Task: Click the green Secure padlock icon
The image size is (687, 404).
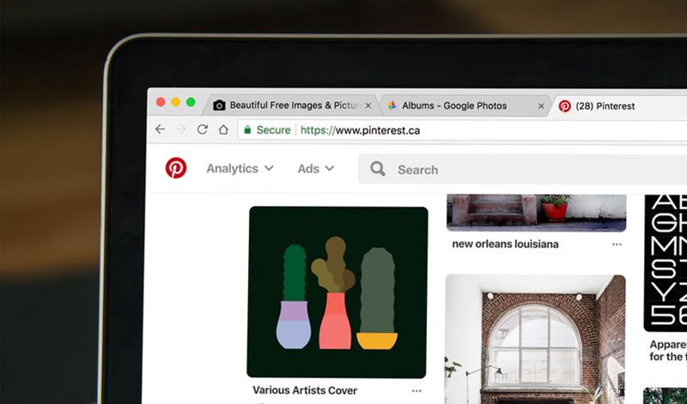Action: 247,130
